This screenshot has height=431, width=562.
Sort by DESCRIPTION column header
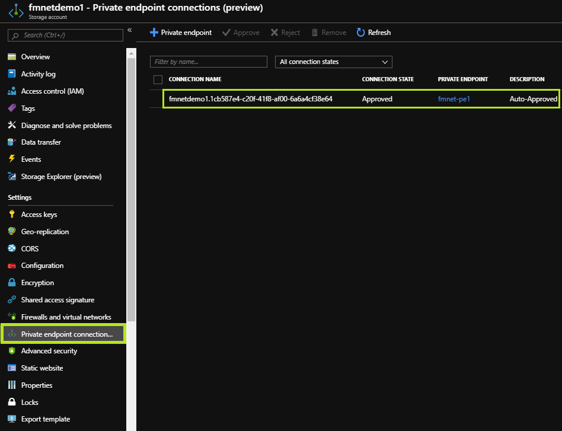[527, 79]
